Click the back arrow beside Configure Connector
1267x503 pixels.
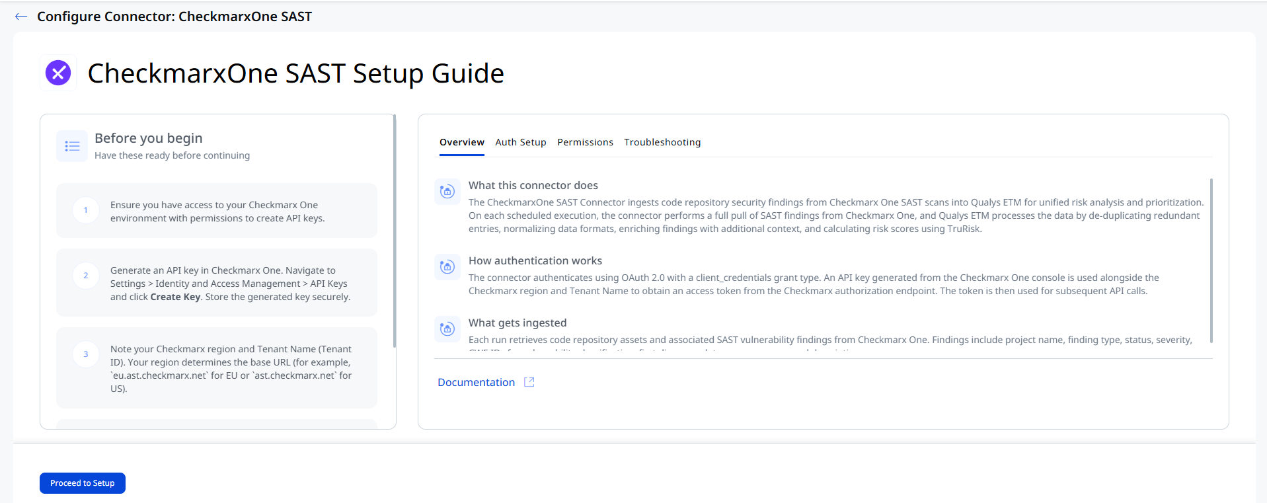(21, 17)
